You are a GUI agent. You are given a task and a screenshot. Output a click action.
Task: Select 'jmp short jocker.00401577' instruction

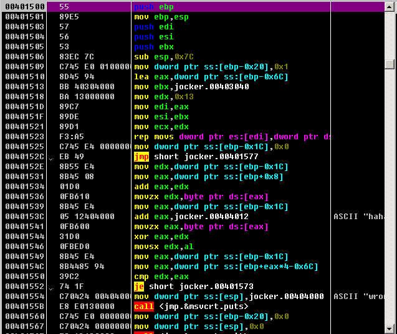196,157
